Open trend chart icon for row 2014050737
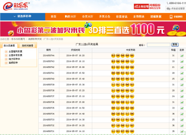 point(182,96)
